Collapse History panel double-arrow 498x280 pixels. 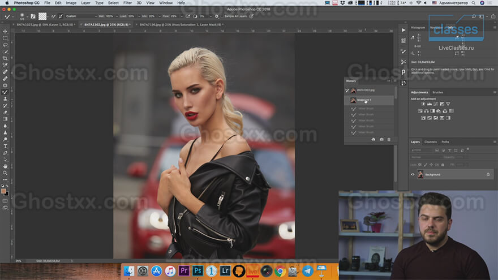(x=388, y=81)
